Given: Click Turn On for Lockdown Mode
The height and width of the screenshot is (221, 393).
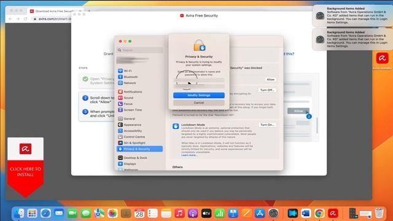Looking at the screenshot, I should tap(267, 125).
